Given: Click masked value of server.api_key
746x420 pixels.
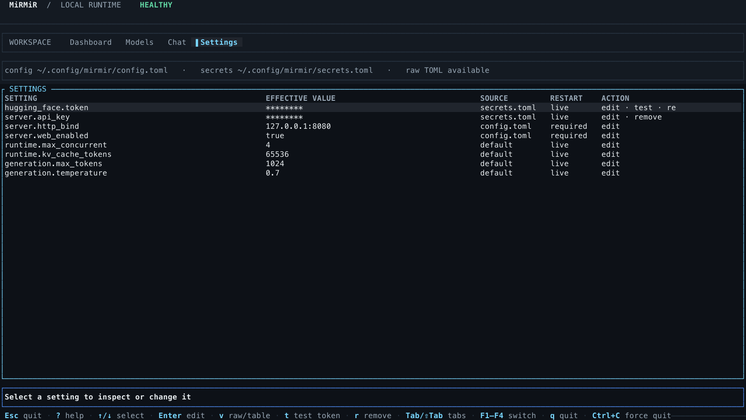Looking at the screenshot, I should pos(284,117).
